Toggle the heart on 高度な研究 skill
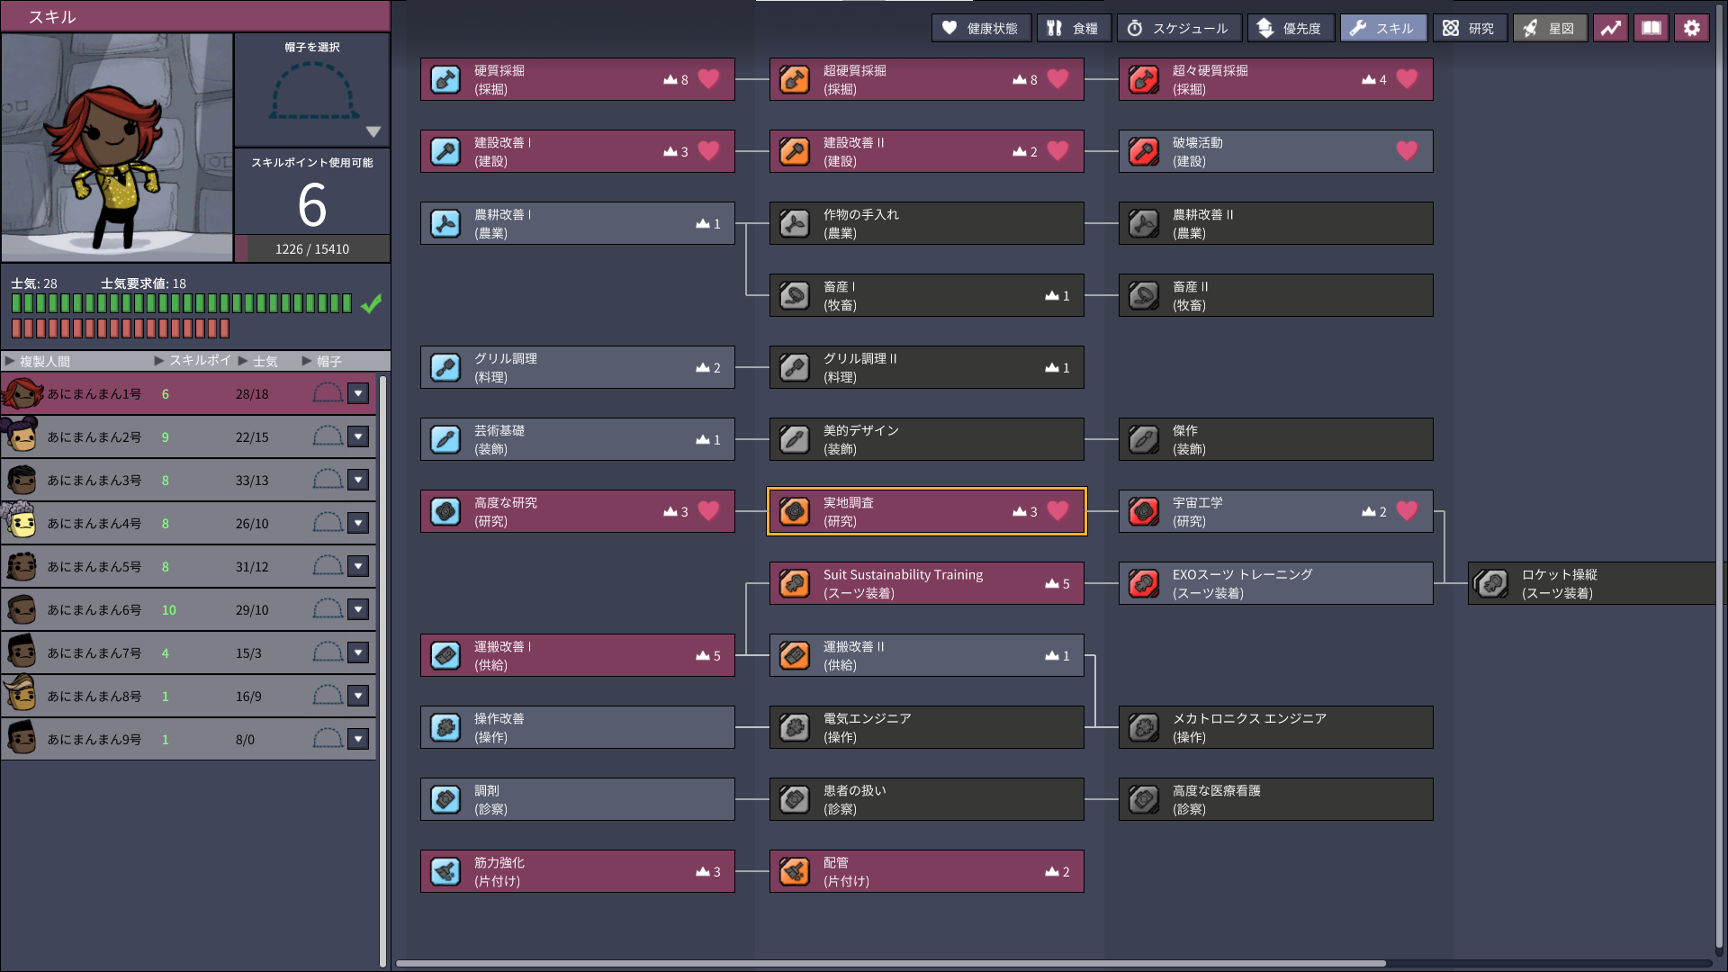This screenshot has height=972, width=1728. point(708,511)
